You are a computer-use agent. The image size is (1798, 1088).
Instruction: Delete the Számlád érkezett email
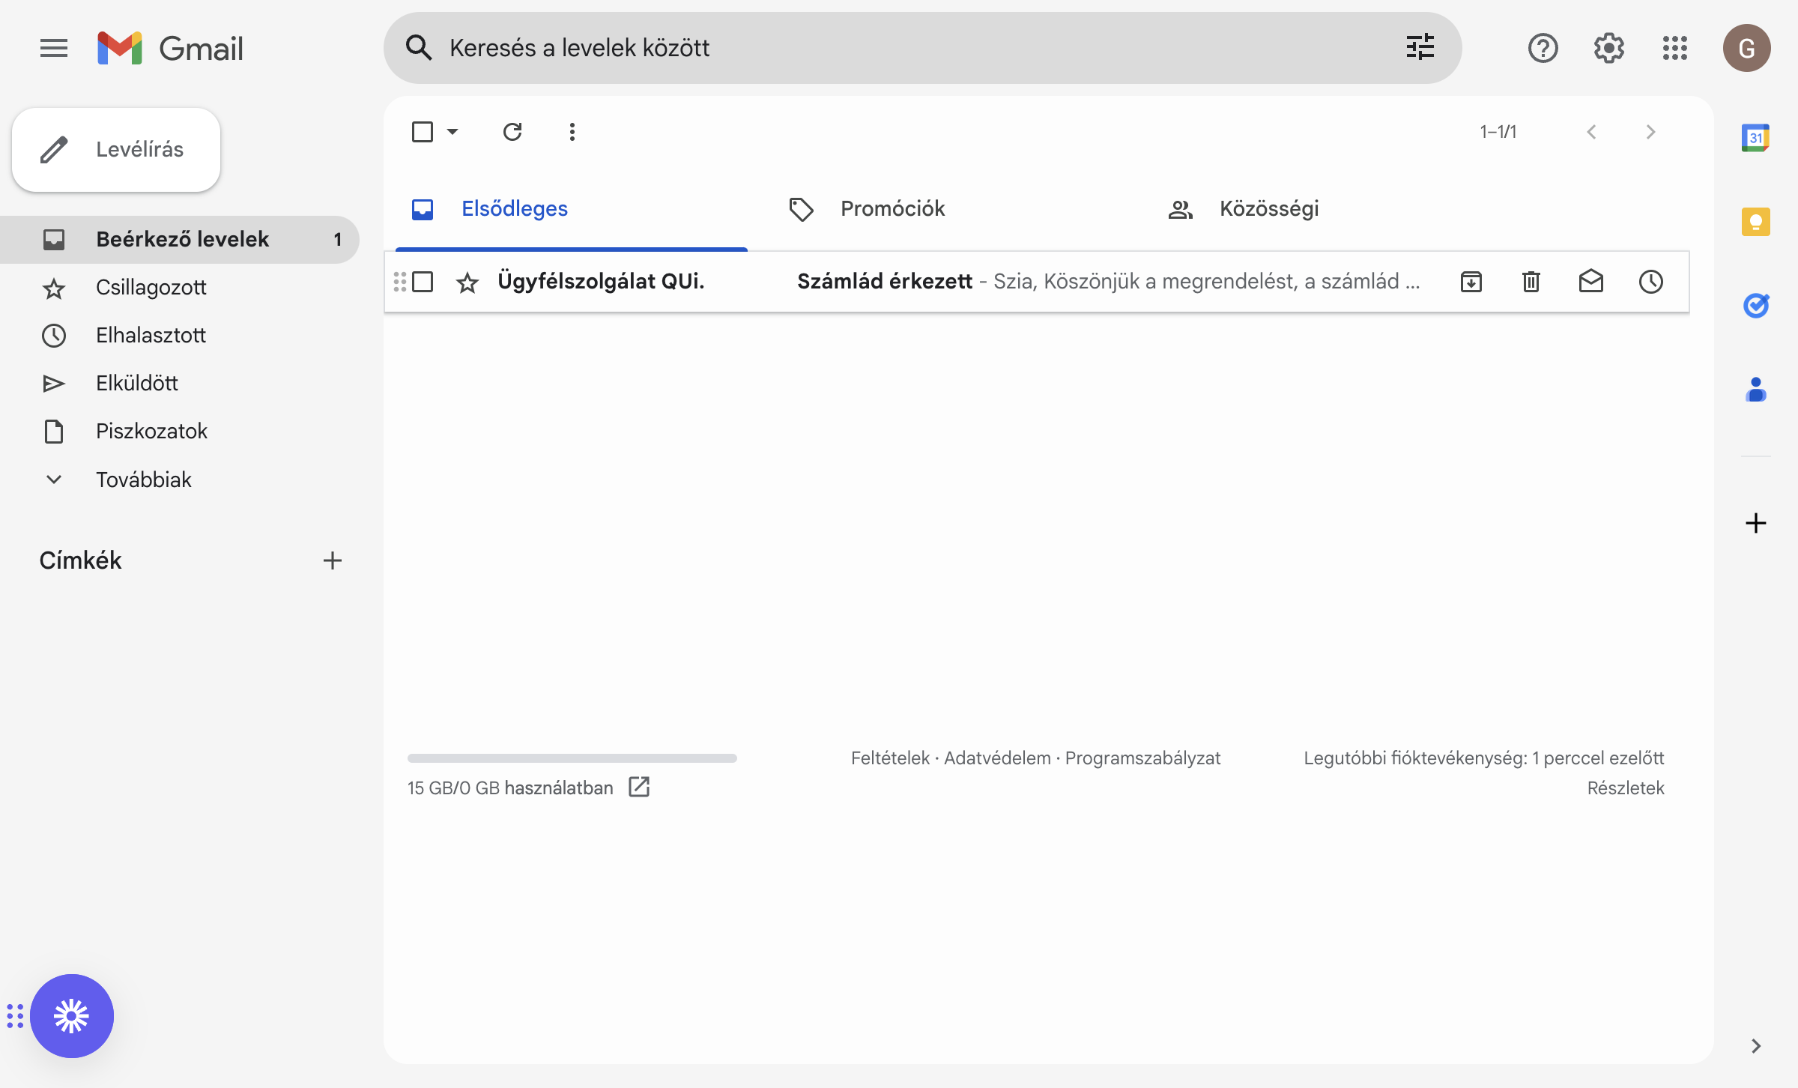tap(1531, 282)
